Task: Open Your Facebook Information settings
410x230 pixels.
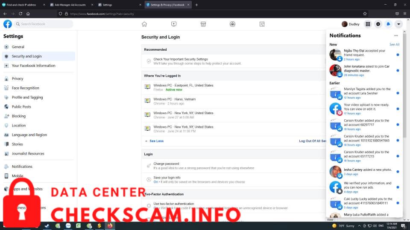Action: click(x=38, y=66)
